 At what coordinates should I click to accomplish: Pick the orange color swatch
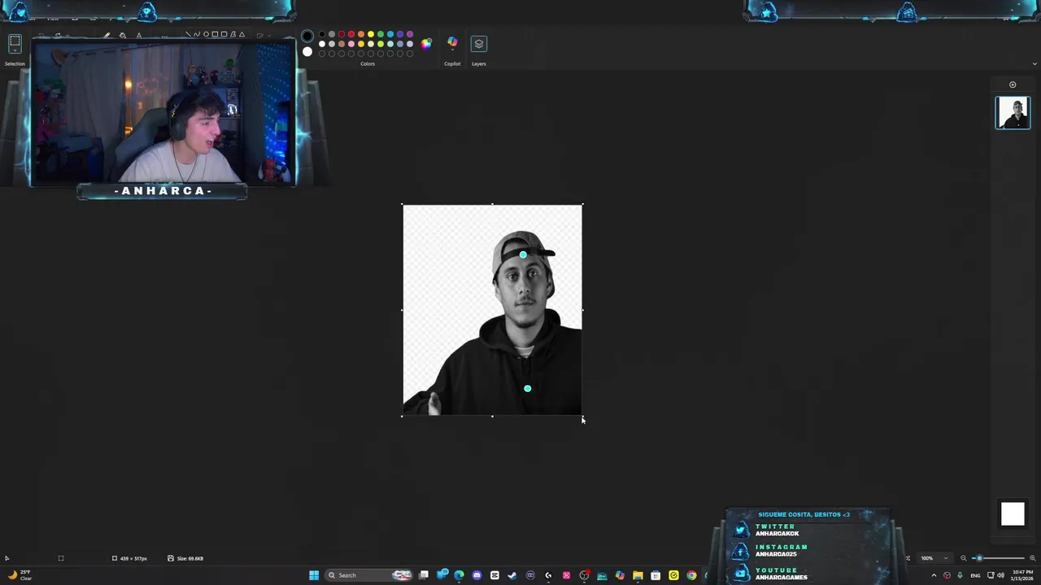361,34
